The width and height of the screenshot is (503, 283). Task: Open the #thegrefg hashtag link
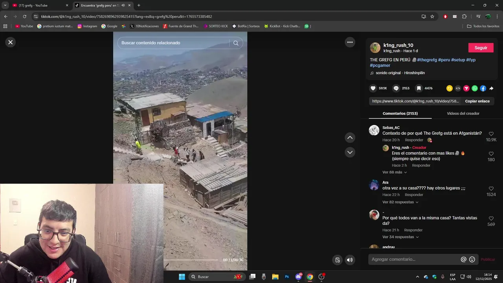click(x=427, y=60)
